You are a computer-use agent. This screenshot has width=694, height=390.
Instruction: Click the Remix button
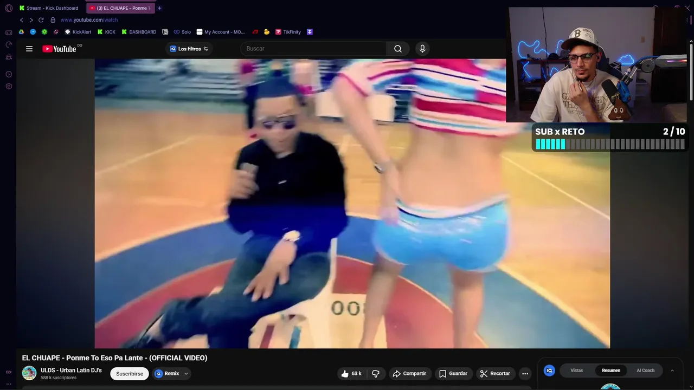coord(167,374)
